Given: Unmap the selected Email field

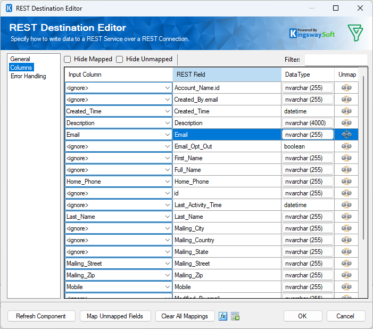Looking at the screenshot, I should (x=346, y=135).
